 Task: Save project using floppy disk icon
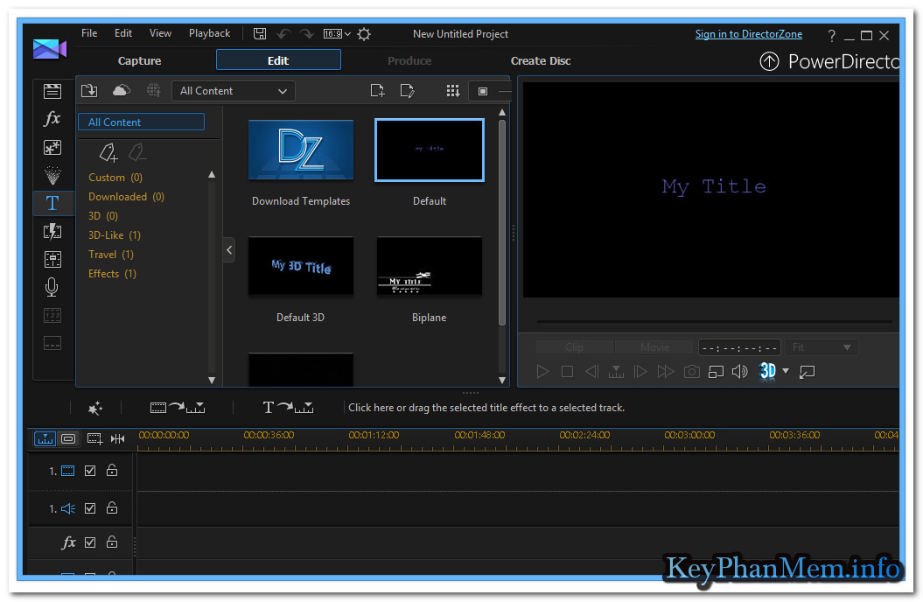[x=260, y=33]
